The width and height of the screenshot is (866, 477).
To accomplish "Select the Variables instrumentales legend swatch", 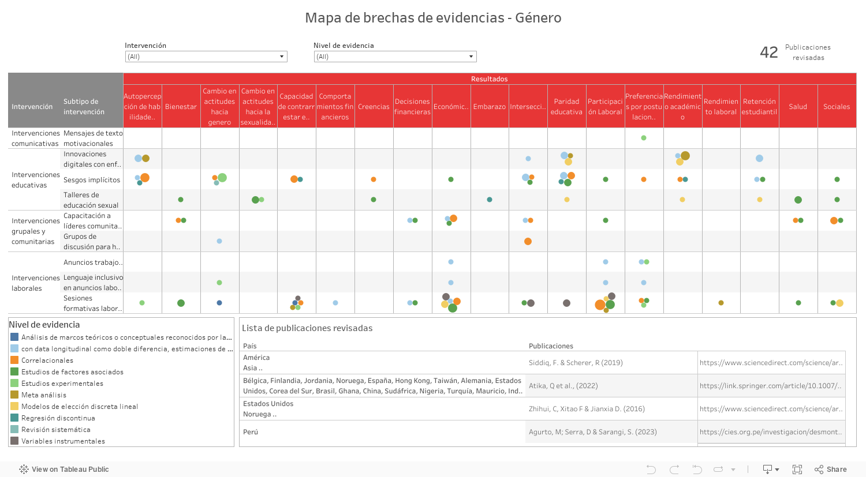I will (14, 441).
